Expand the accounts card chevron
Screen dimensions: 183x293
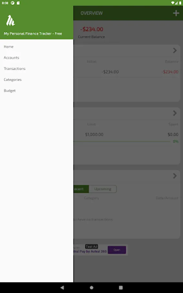coord(175,50)
